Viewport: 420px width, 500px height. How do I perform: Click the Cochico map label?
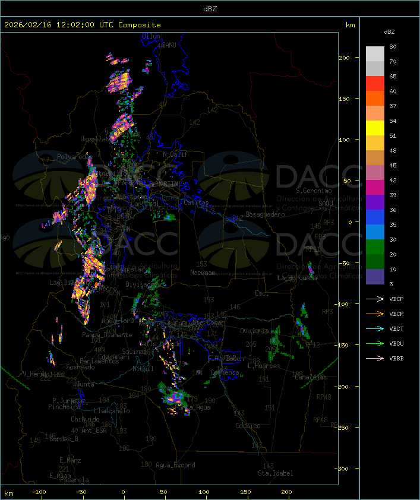[x=248, y=426]
